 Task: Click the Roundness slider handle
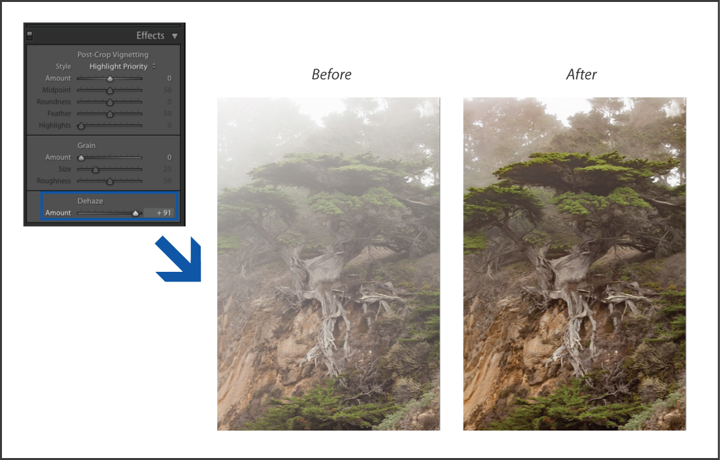[x=110, y=102]
